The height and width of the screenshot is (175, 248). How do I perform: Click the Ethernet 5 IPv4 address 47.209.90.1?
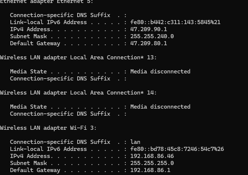click(149, 29)
